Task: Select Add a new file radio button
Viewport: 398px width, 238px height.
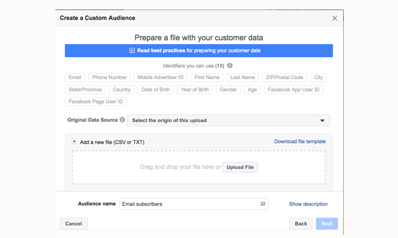Action: click(x=74, y=141)
